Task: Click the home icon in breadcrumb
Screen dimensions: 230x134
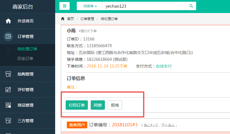Action: click(x=63, y=19)
